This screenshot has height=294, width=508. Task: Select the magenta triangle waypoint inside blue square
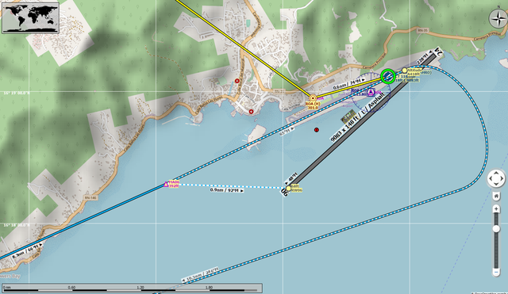coord(371,93)
